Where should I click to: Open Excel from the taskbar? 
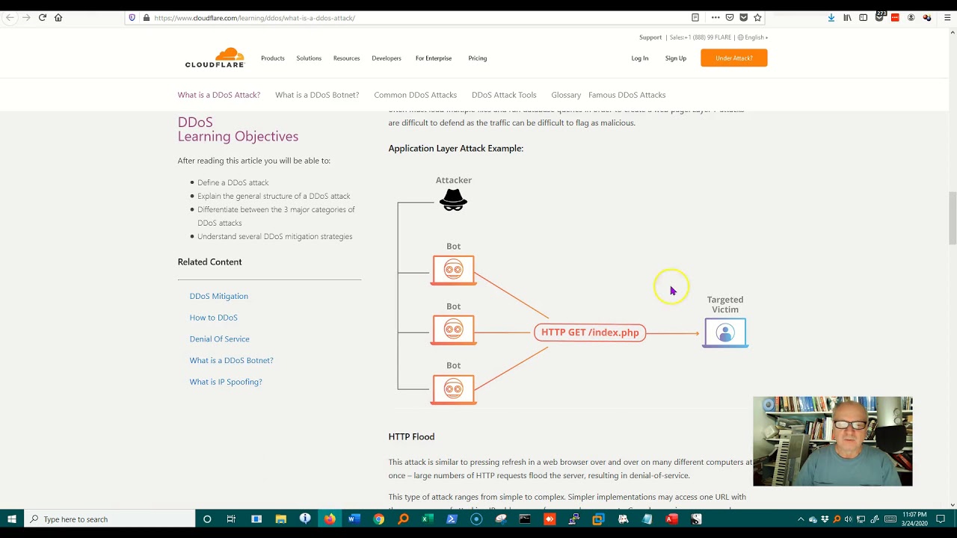click(x=427, y=519)
